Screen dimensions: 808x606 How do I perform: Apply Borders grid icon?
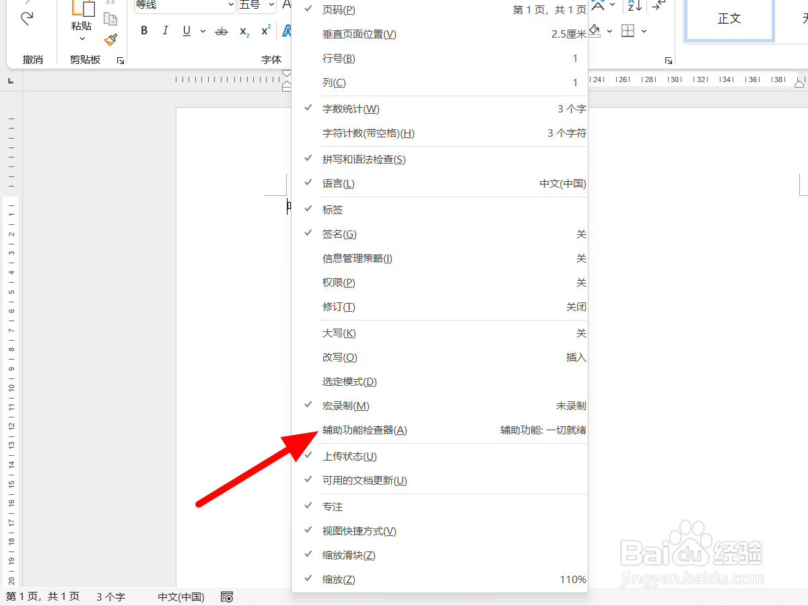tap(628, 31)
